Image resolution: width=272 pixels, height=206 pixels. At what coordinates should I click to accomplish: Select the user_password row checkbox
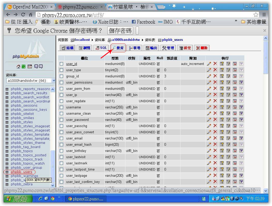tap(62, 120)
